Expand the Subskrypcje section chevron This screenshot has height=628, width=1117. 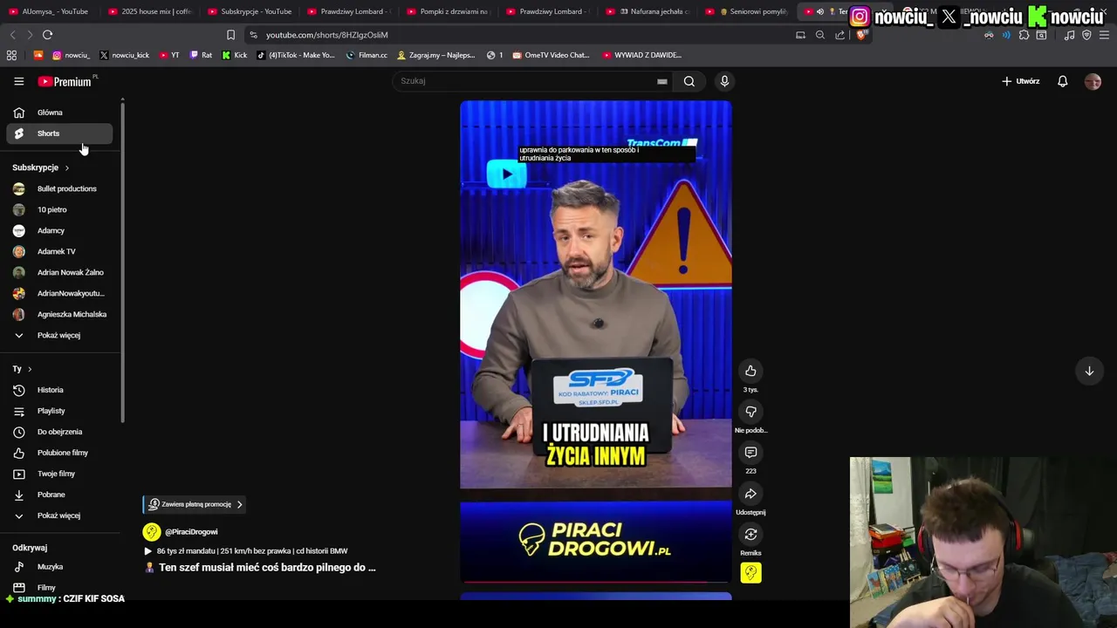tap(66, 167)
